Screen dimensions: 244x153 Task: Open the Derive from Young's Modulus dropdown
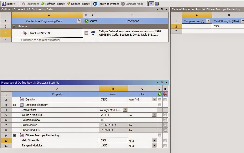pyautogui.click(x=125, y=110)
